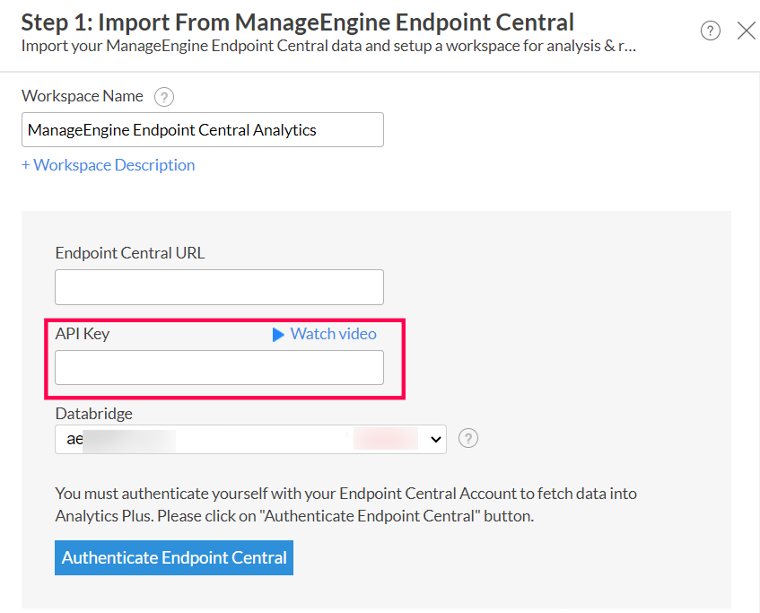Click the Endpoint Central URL label
This screenshot has height=613, width=760.
point(130,253)
